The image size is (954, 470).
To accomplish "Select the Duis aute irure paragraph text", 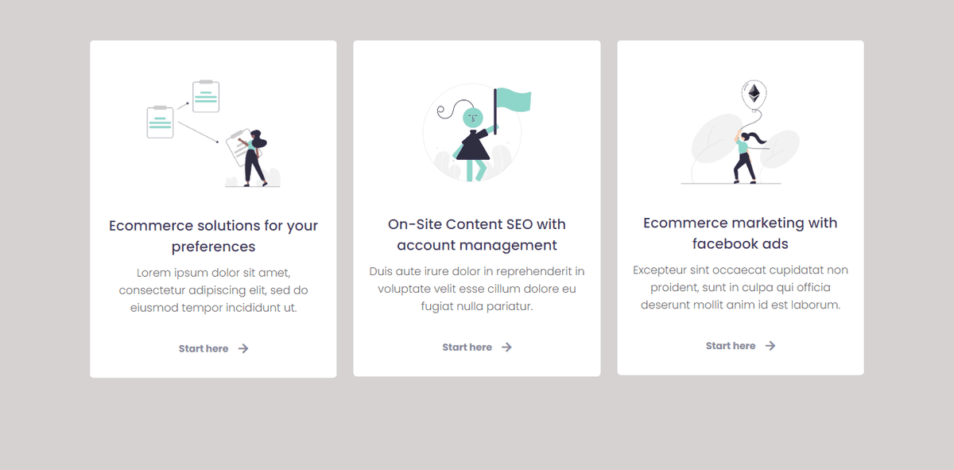I will coord(476,289).
